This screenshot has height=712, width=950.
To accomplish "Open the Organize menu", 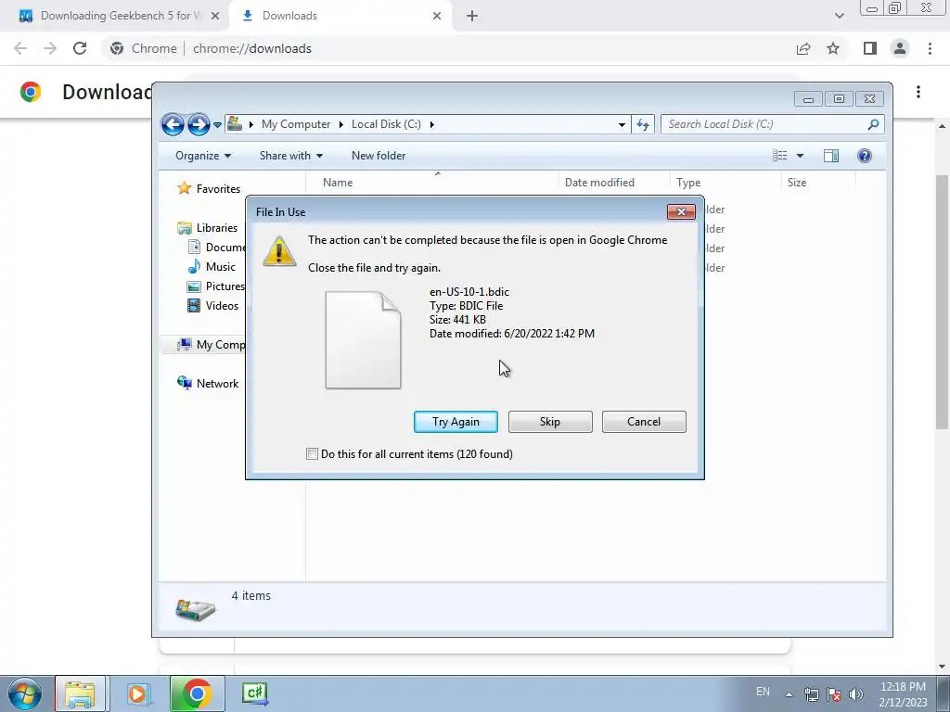I will pos(203,156).
